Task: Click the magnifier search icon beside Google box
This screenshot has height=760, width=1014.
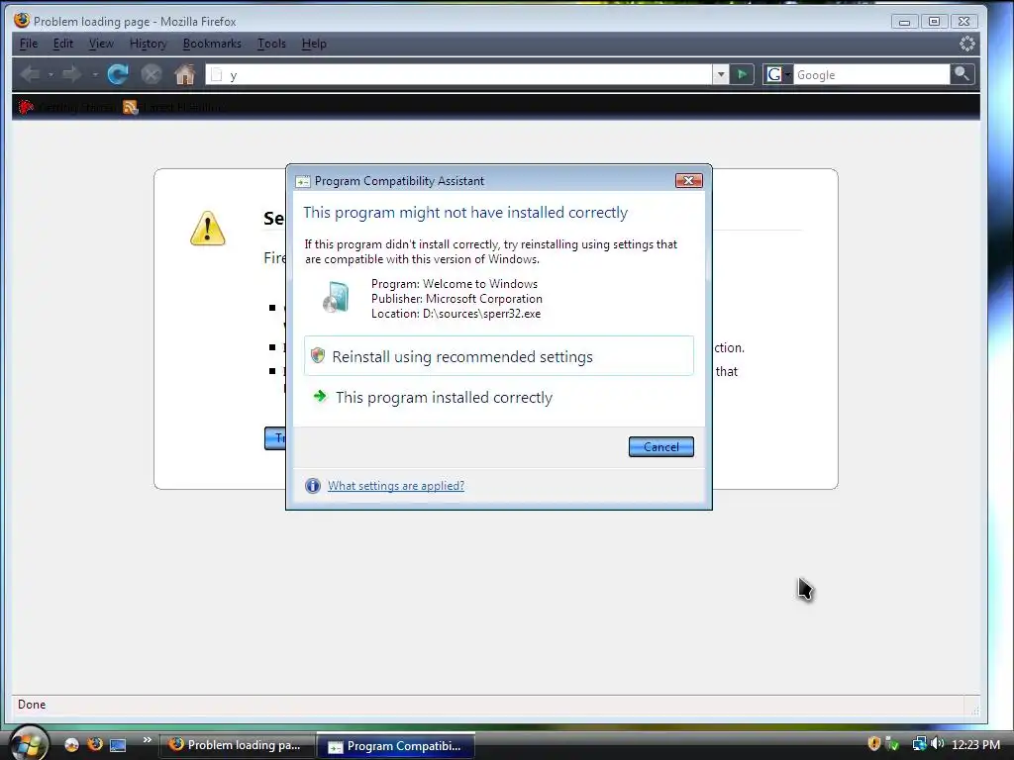Action: click(962, 74)
